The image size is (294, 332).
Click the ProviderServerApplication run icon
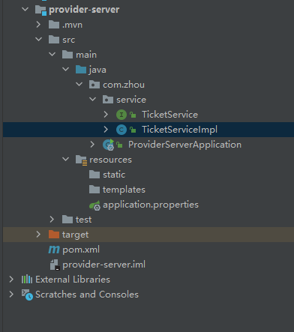(x=108, y=145)
